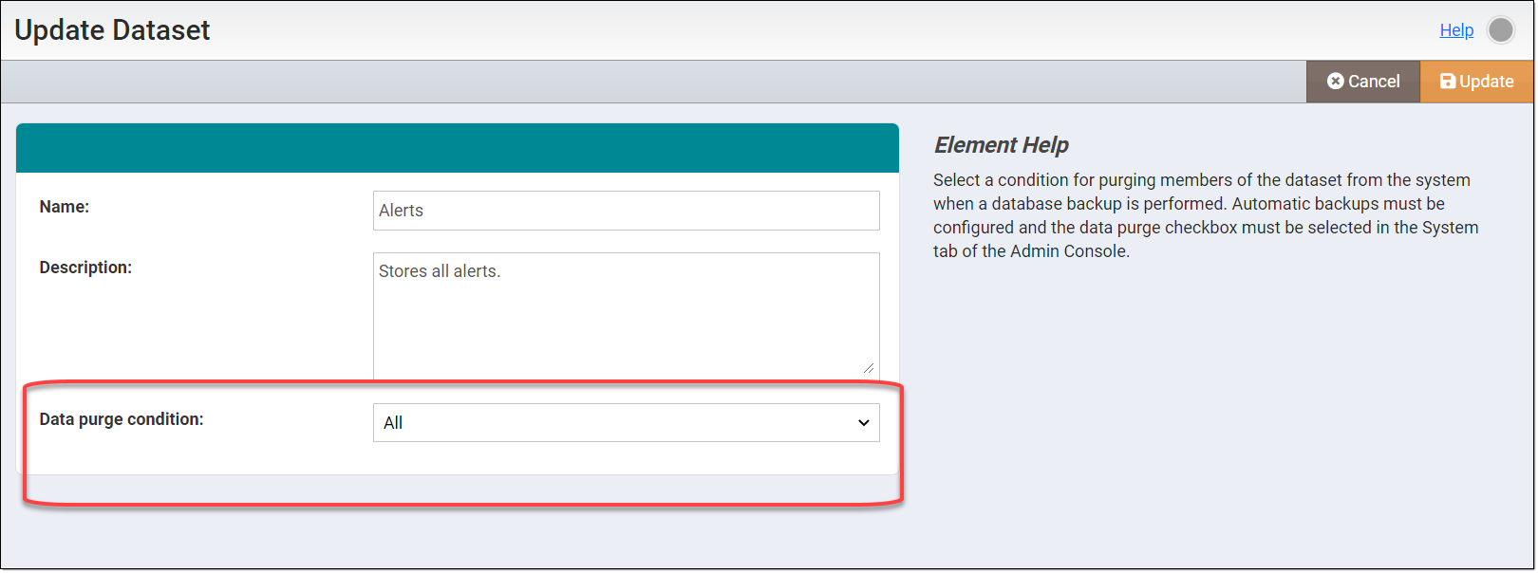Image resolution: width=1538 pixels, height=573 pixels.
Task: Click the chevron on the purge condition dropdown
Action: coord(862,422)
